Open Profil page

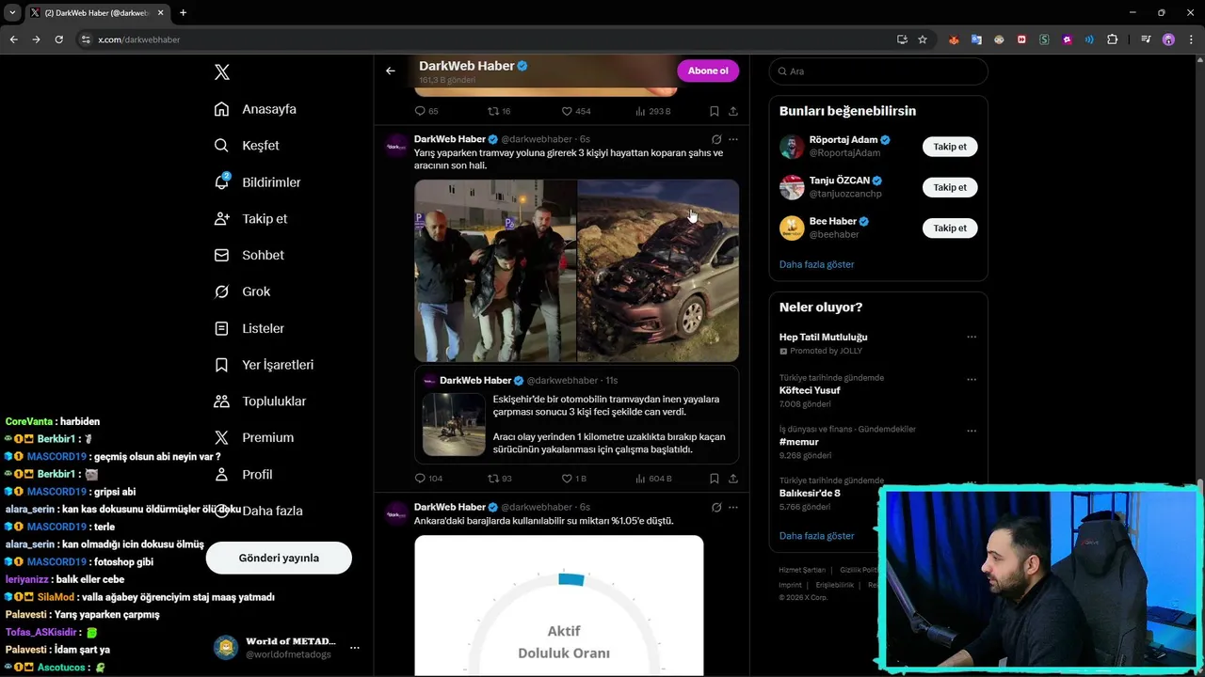243,474
